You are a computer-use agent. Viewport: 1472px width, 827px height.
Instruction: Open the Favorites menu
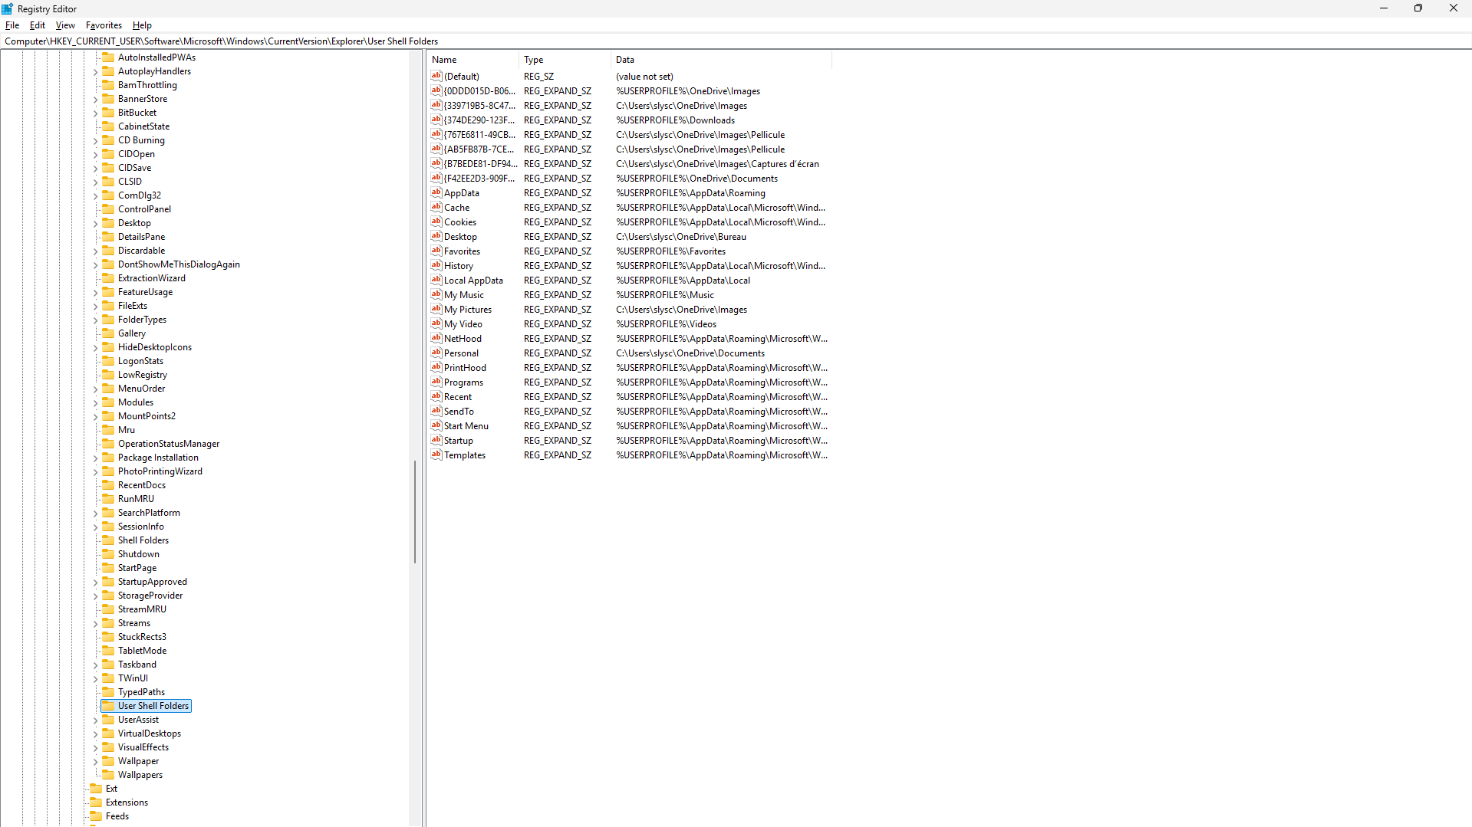104,25
